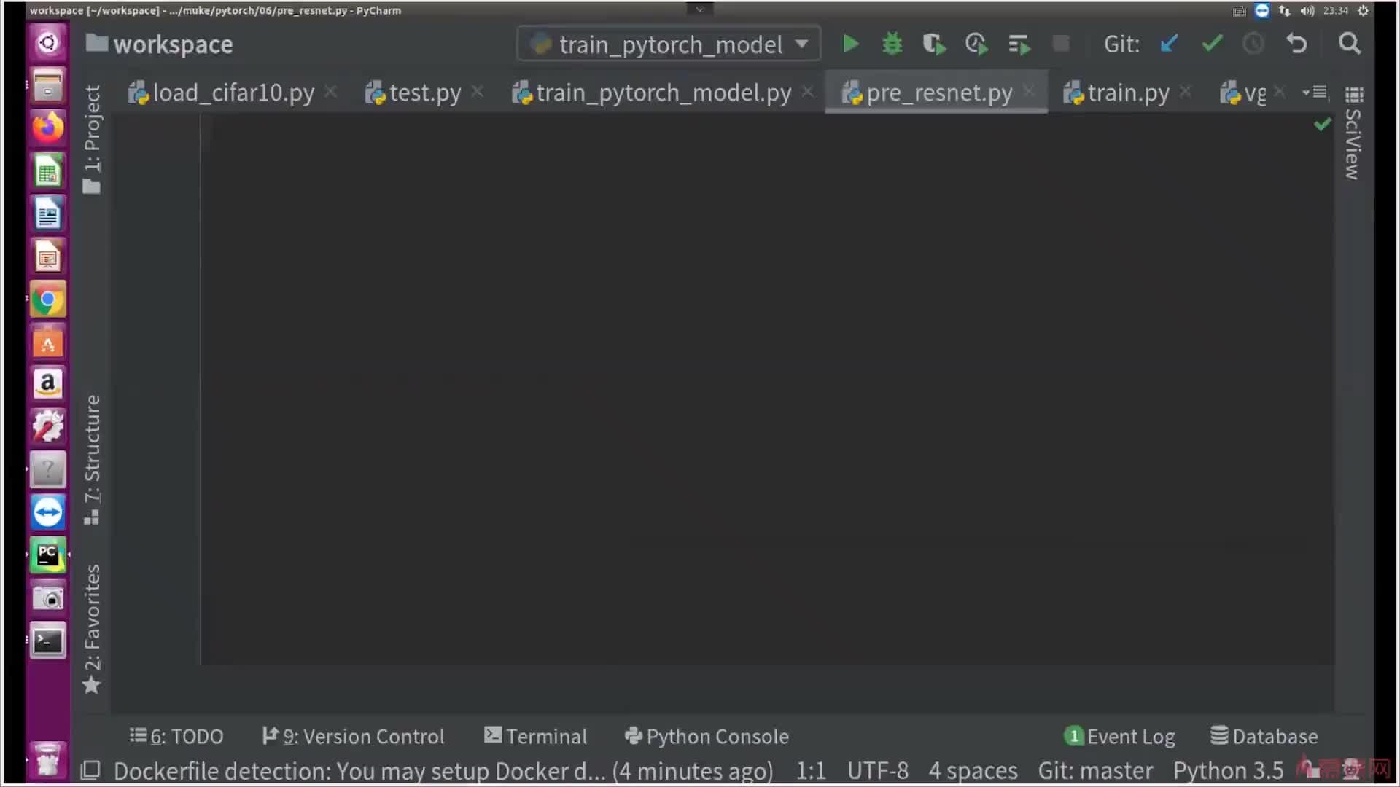Open the Python 3.5 interpreter selector
Screen dimensions: 1400x787
(1228, 771)
